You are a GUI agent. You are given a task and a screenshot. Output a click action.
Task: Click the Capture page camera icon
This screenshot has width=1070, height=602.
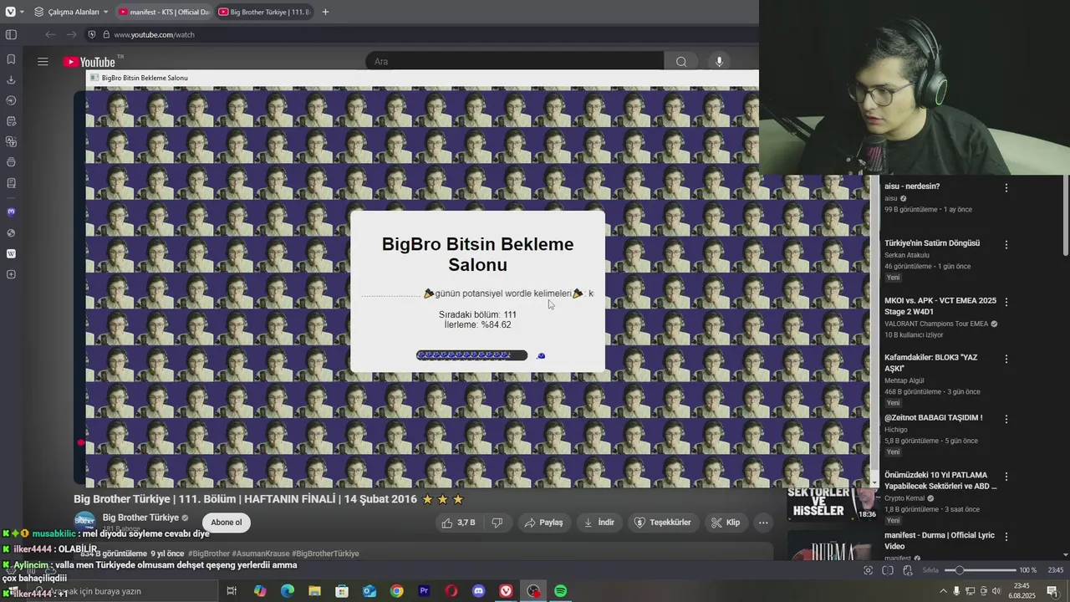click(868, 570)
